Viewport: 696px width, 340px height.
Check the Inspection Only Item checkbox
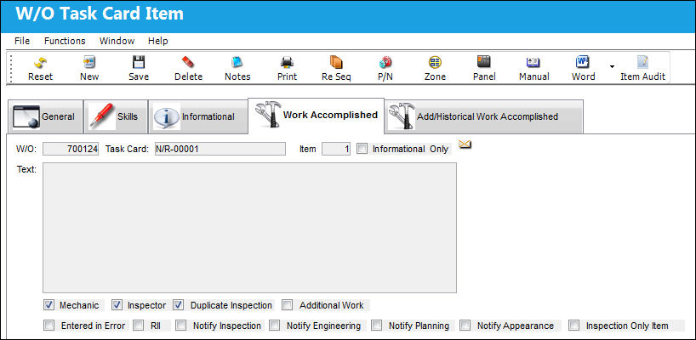pos(574,326)
